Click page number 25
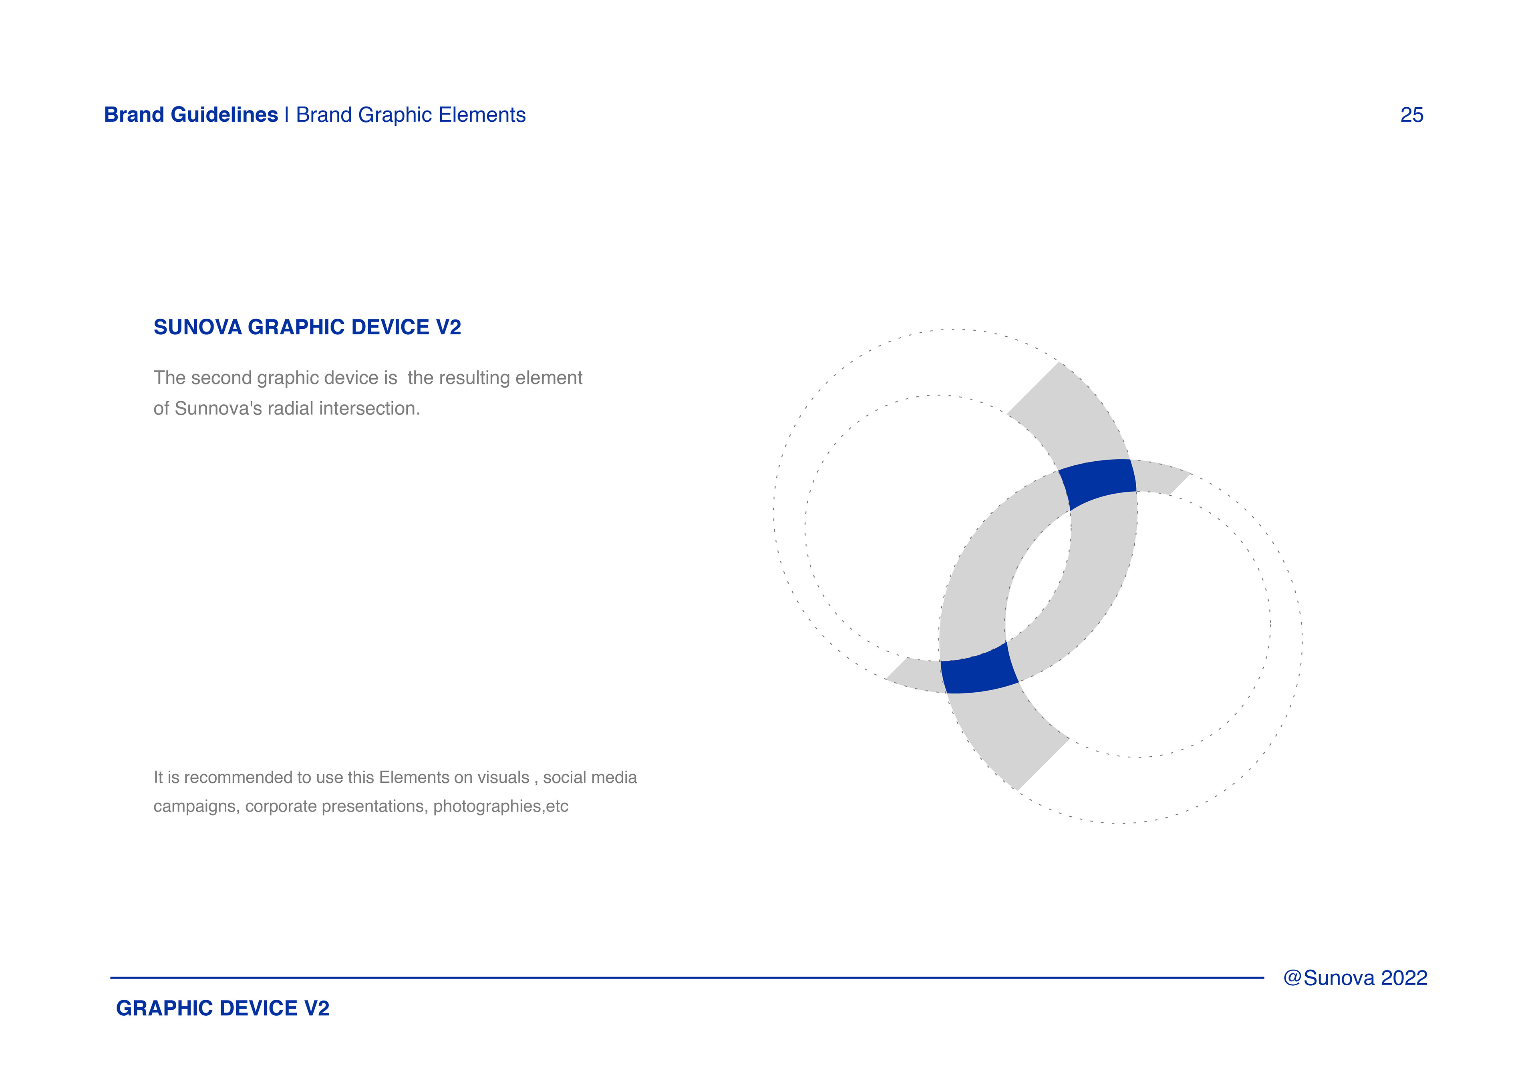This screenshot has width=1538, height=1083. [x=1411, y=115]
